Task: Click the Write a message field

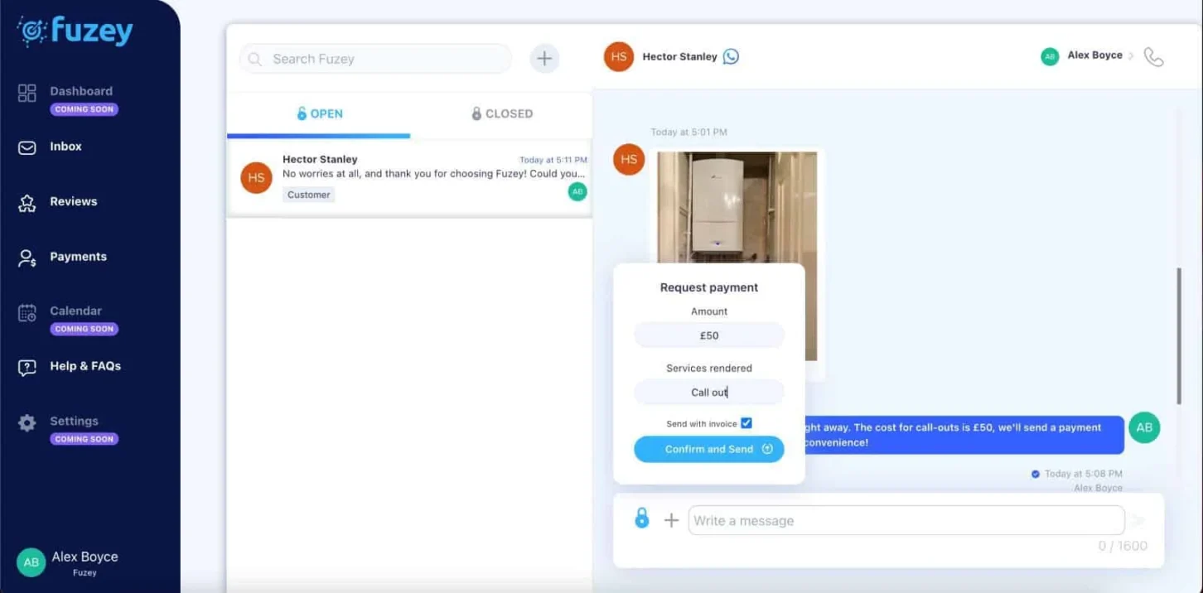Action: tap(906, 520)
